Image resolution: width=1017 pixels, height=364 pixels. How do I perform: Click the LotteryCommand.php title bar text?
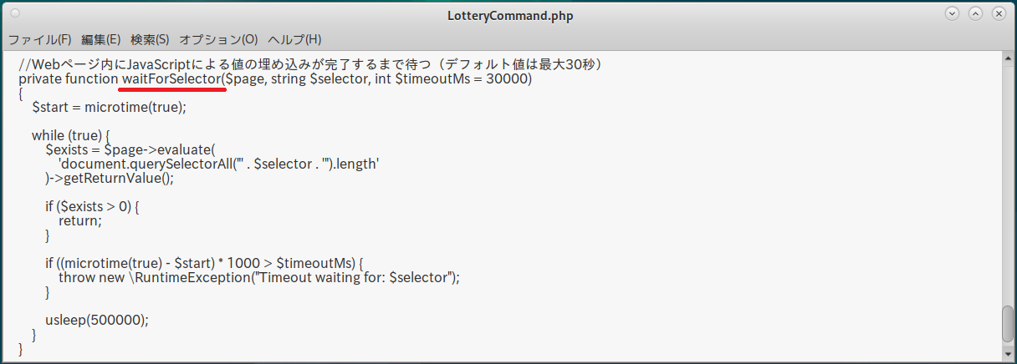(508, 15)
